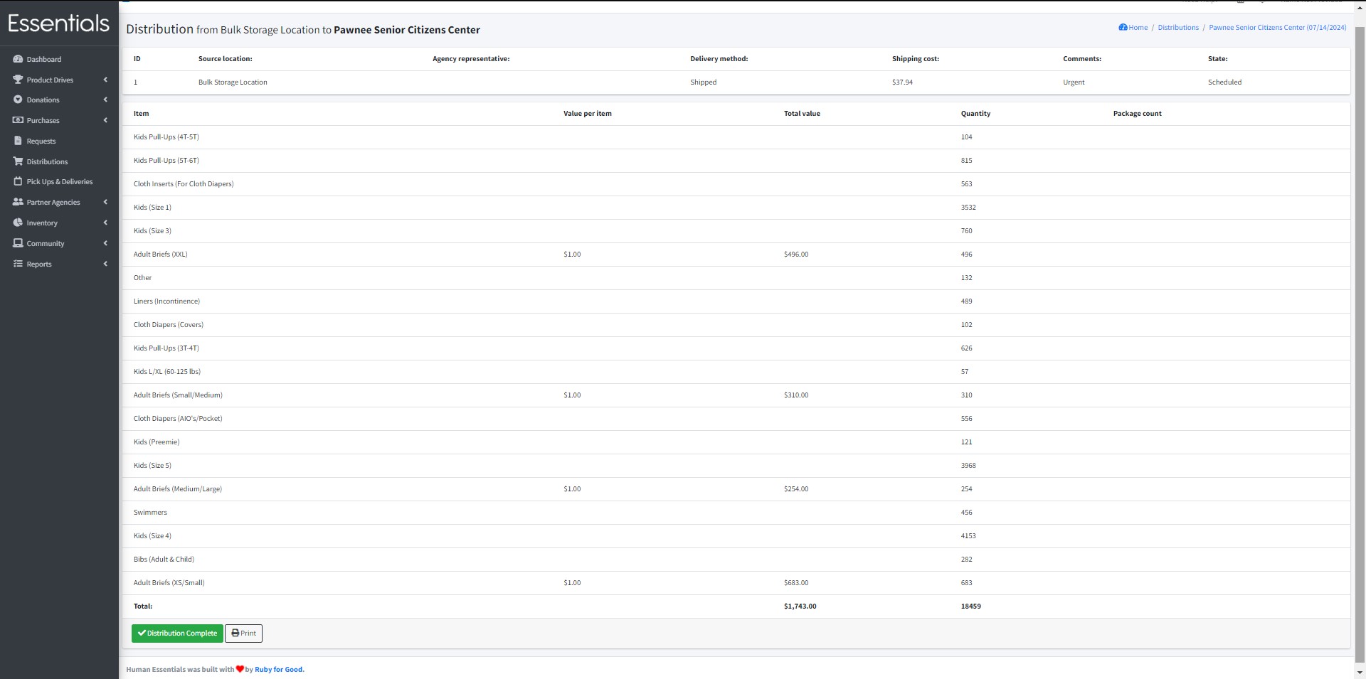1366x679 pixels.
Task: Click the page vertical scrollbar
Action: point(1360,345)
